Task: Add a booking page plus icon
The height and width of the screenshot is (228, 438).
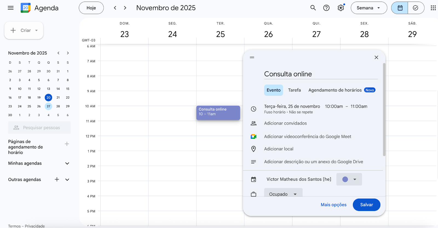Action: click(x=67, y=144)
